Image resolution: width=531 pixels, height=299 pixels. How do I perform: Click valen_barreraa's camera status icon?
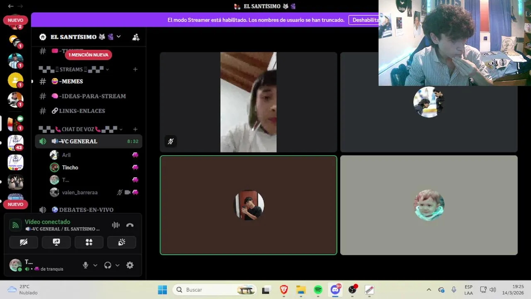(x=127, y=192)
